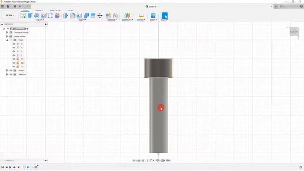This screenshot has height=171, width=304.
Task: Open timeline settings gear
Action: pos(301,167)
